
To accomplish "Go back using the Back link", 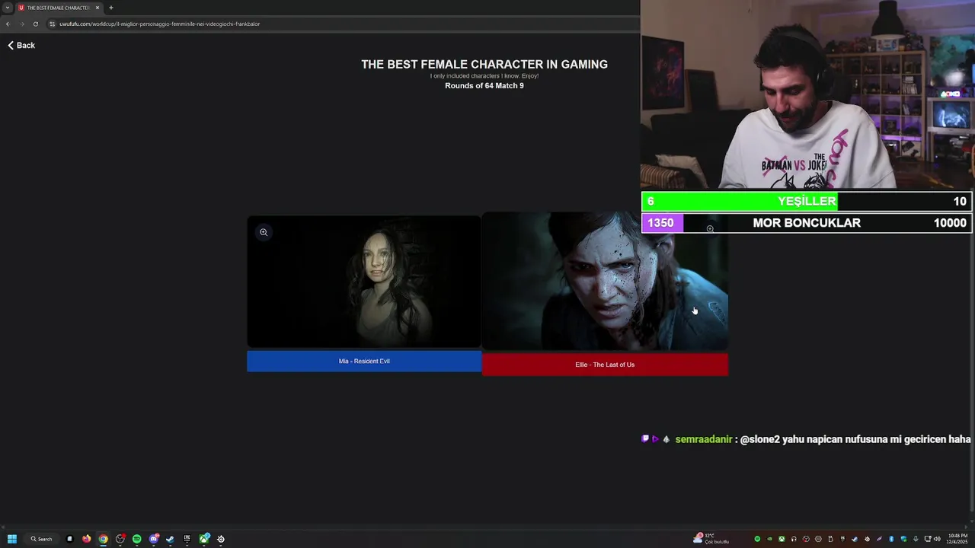I will [x=21, y=46].
